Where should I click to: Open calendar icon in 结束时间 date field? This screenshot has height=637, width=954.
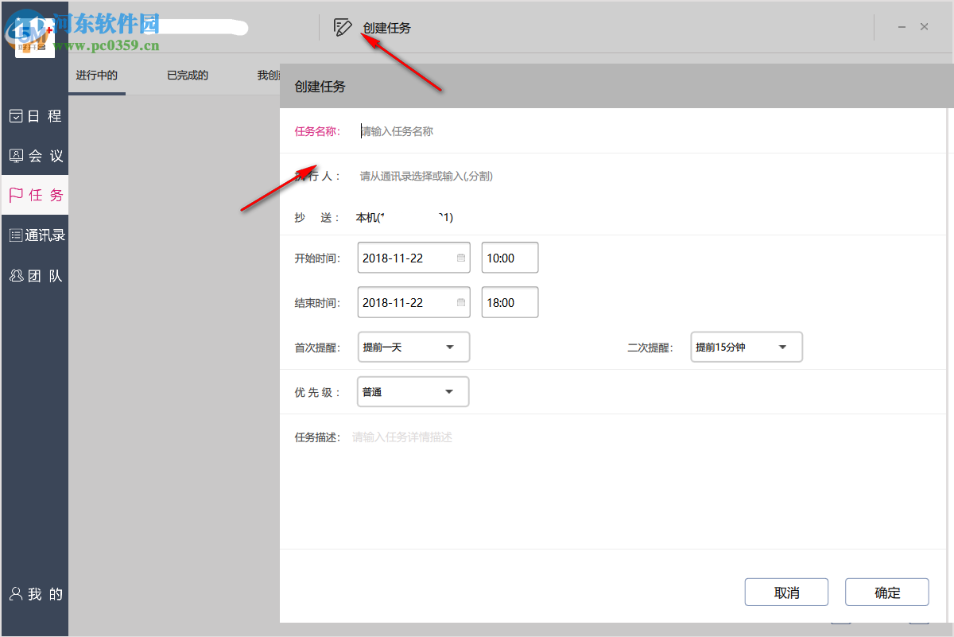461,302
